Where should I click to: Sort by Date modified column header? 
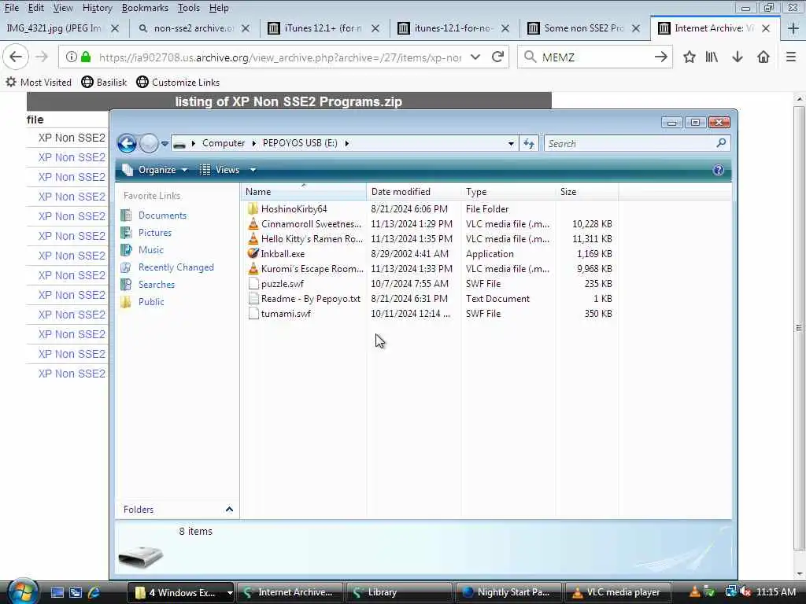[414, 192]
